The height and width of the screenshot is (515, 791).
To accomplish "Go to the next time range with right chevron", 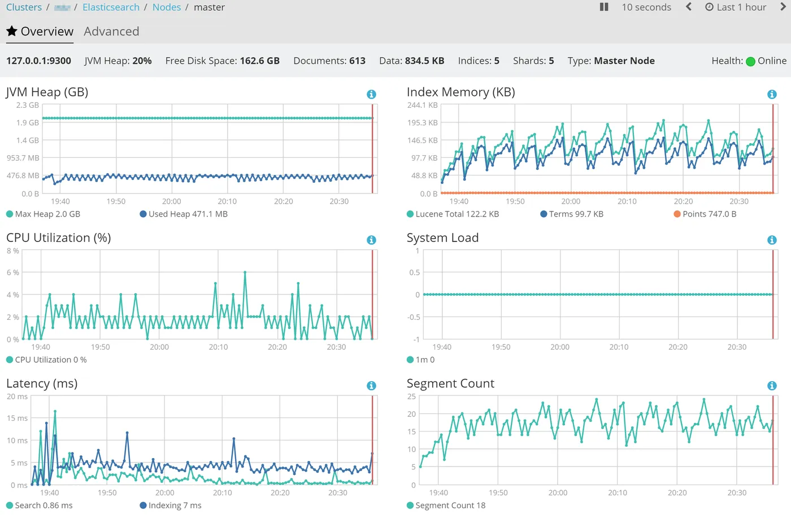I will point(783,7).
